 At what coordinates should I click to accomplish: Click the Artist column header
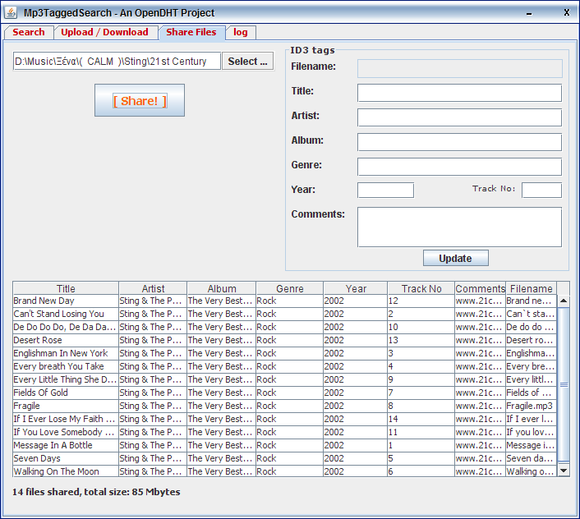(x=153, y=288)
